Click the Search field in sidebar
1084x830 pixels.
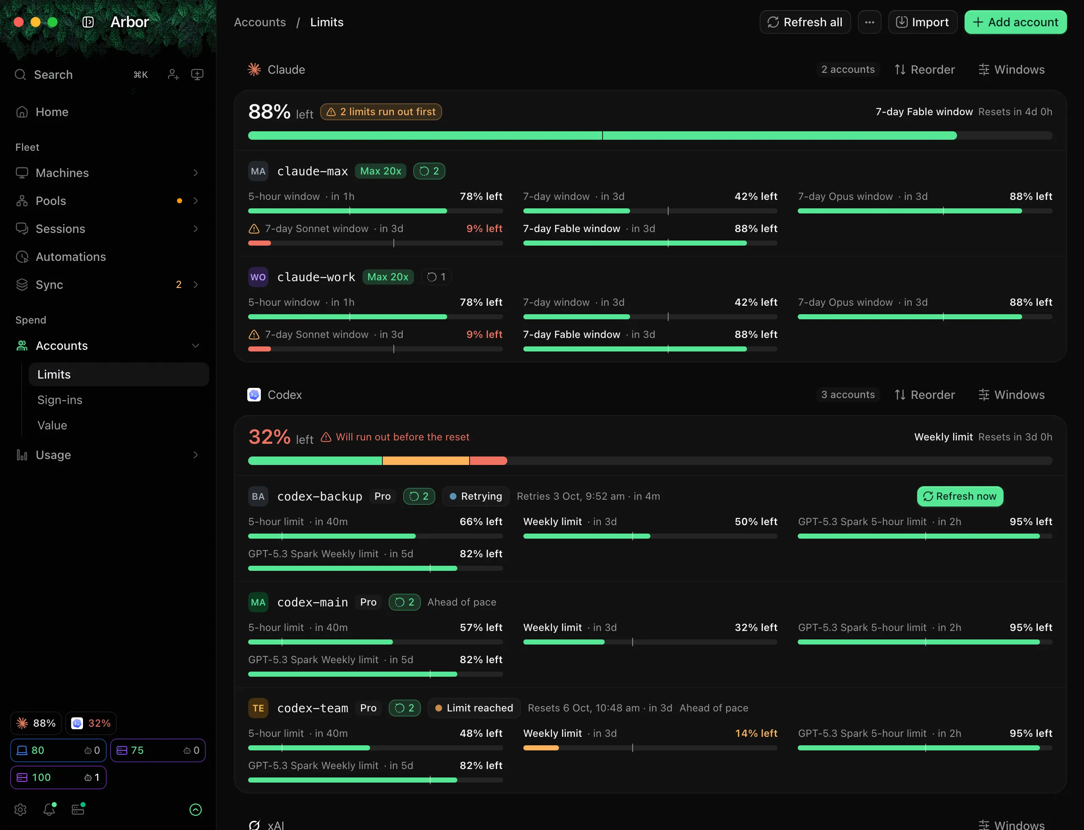click(82, 75)
